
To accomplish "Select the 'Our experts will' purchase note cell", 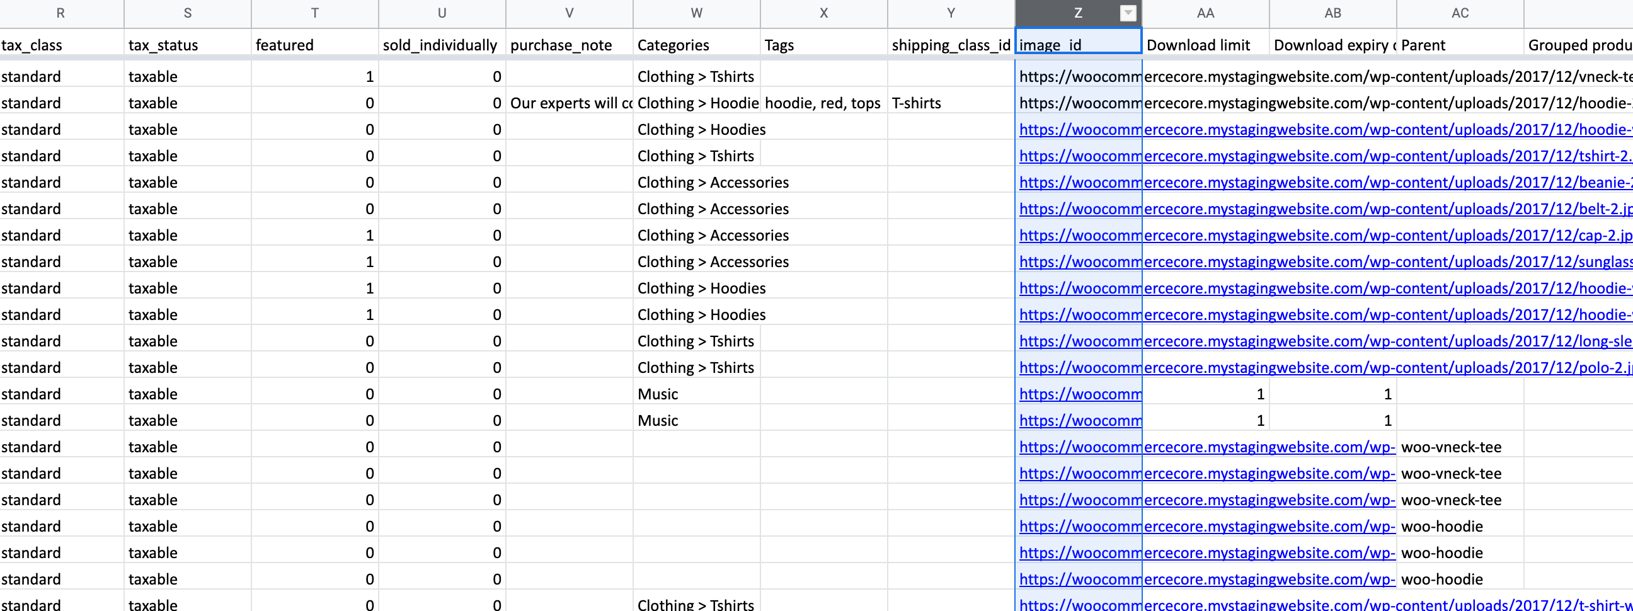I will pyautogui.click(x=570, y=103).
